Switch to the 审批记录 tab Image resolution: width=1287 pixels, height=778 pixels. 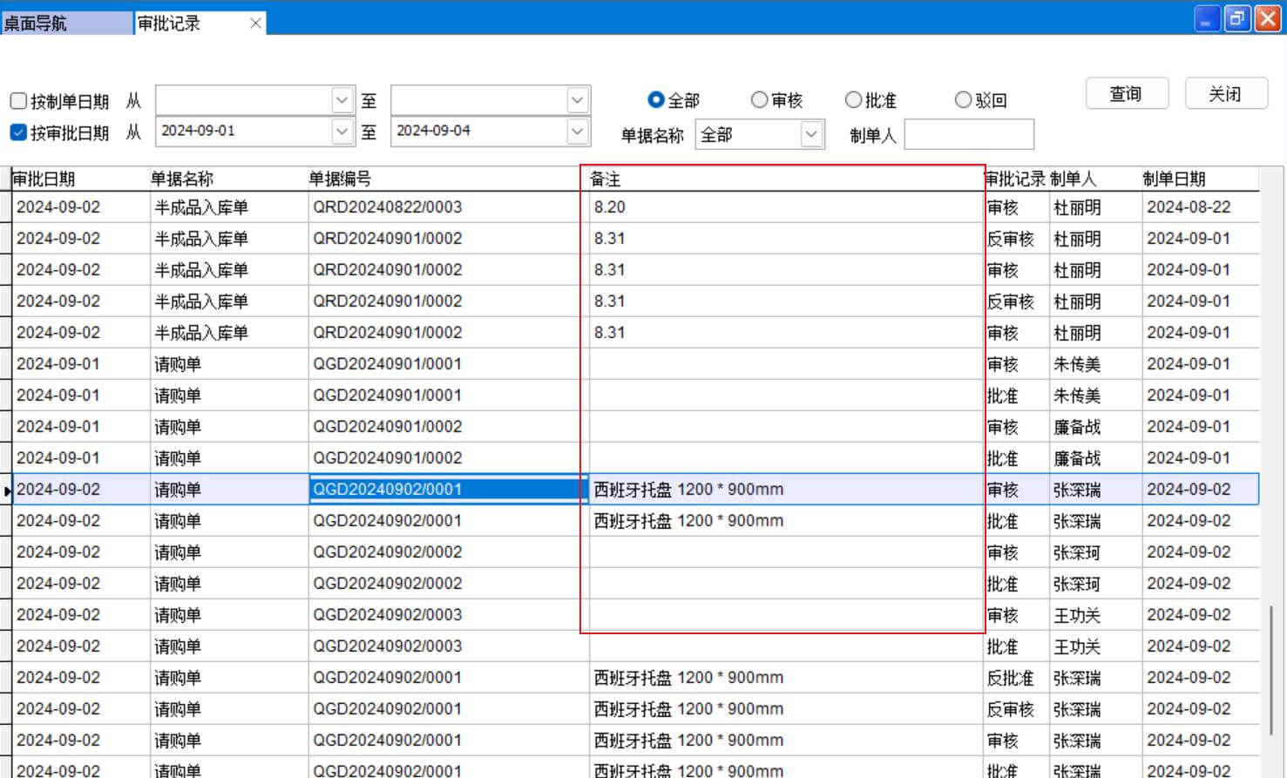[183, 24]
